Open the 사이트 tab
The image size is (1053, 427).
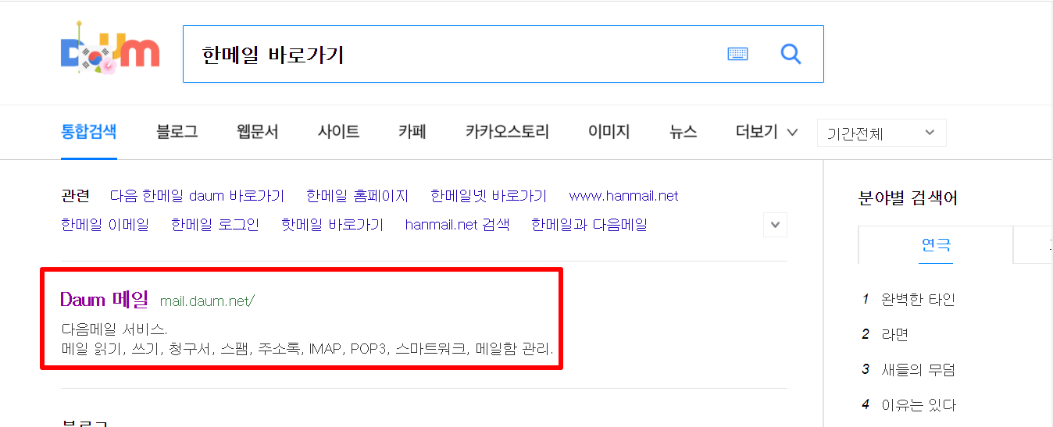point(338,132)
